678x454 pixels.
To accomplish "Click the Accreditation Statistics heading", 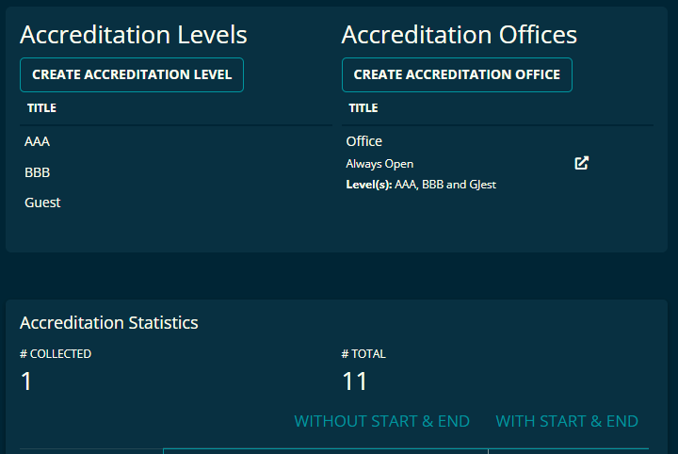I will [109, 322].
